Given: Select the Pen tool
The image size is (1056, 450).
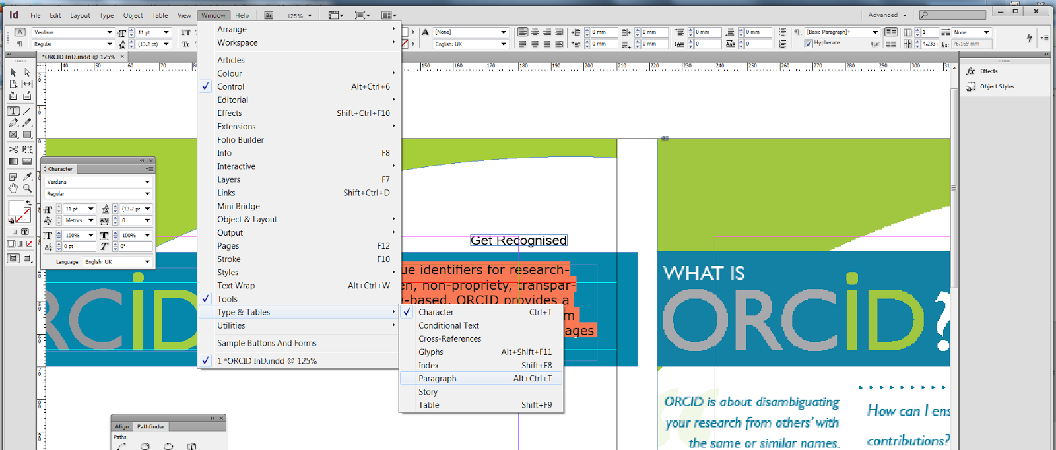Looking at the screenshot, I should pos(13,123).
